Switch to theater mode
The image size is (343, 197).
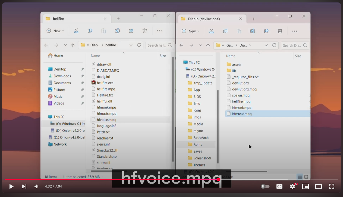tap(319, 186)
